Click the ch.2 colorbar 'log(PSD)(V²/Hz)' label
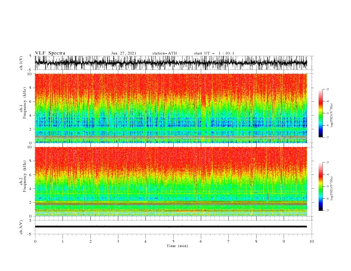351x271 pixels. click(x=331, y=189)
